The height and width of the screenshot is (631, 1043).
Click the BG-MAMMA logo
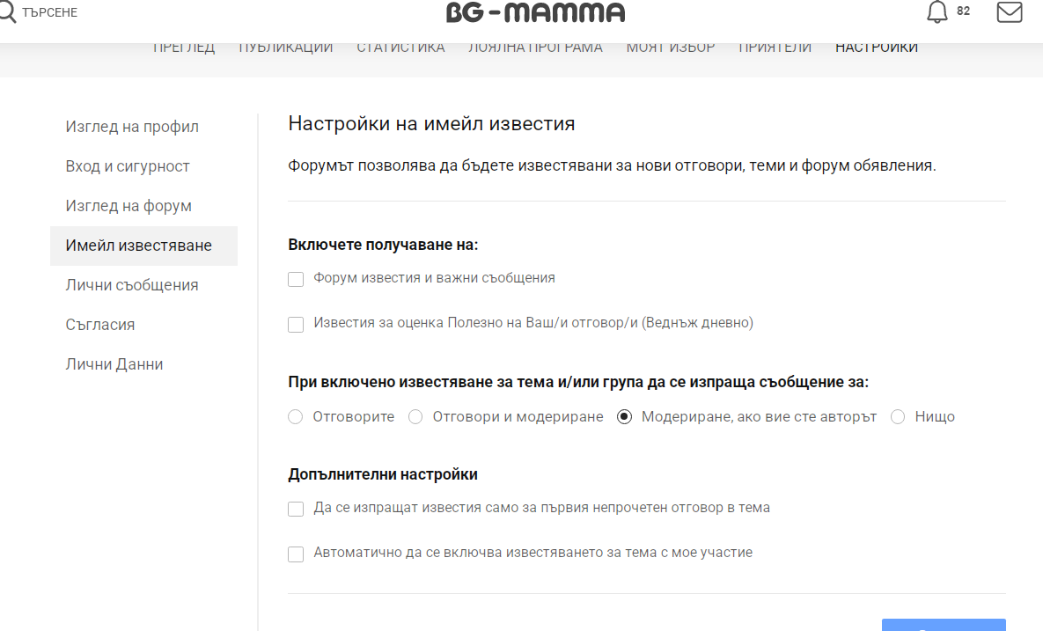(x=535, y=12)
